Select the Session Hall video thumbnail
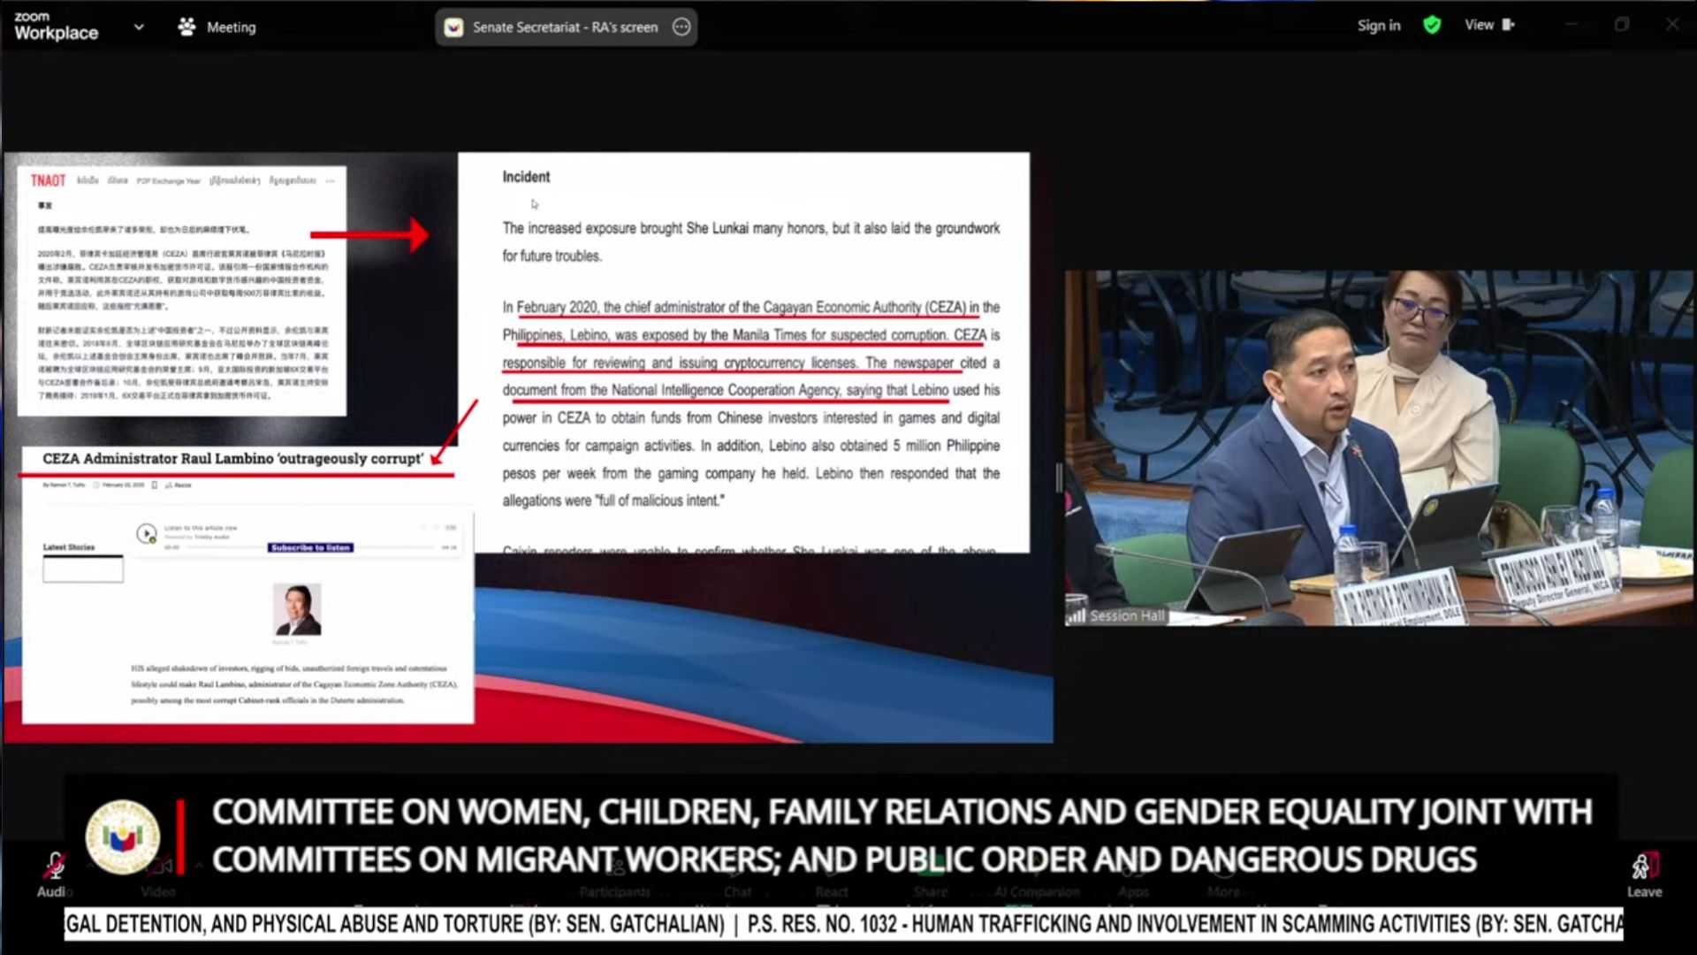Viewport: 1697px width, 955px height. coord(1379,447)
